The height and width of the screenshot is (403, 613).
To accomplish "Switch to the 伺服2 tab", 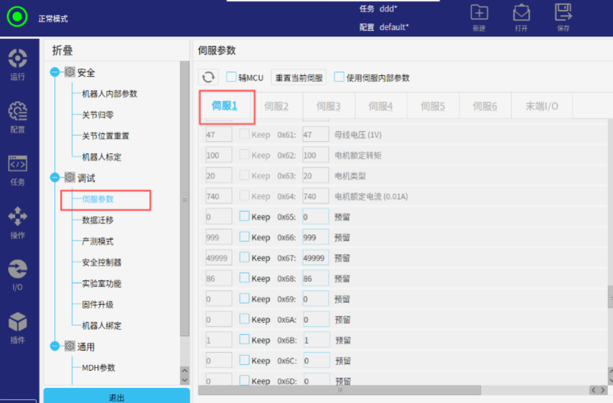I will pyautogui.click(x=276, y=106).
